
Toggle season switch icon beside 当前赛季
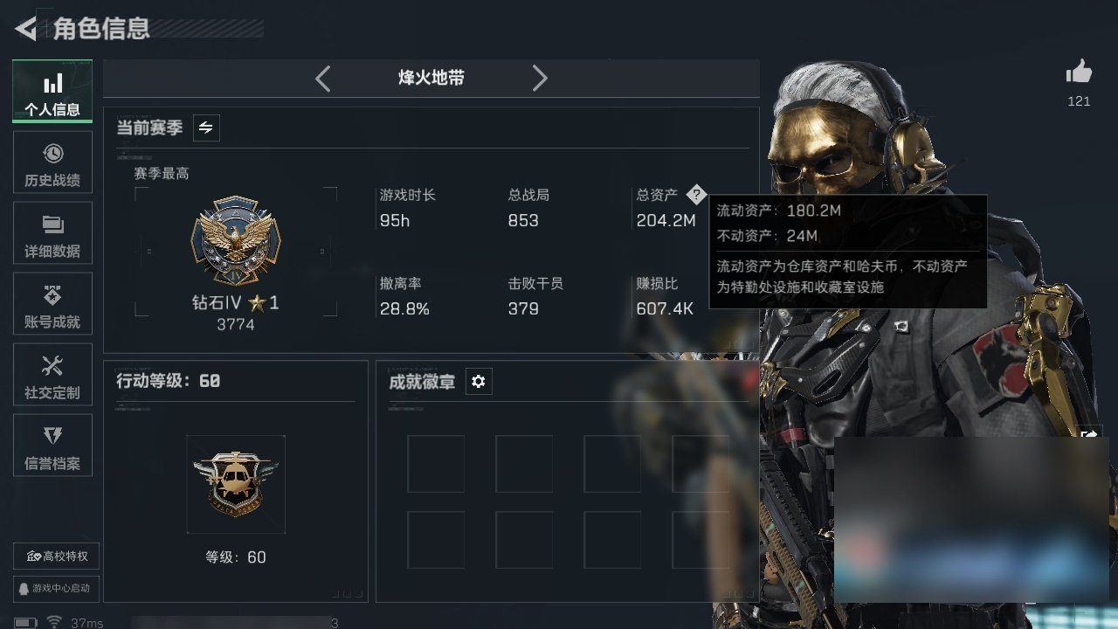206,128
